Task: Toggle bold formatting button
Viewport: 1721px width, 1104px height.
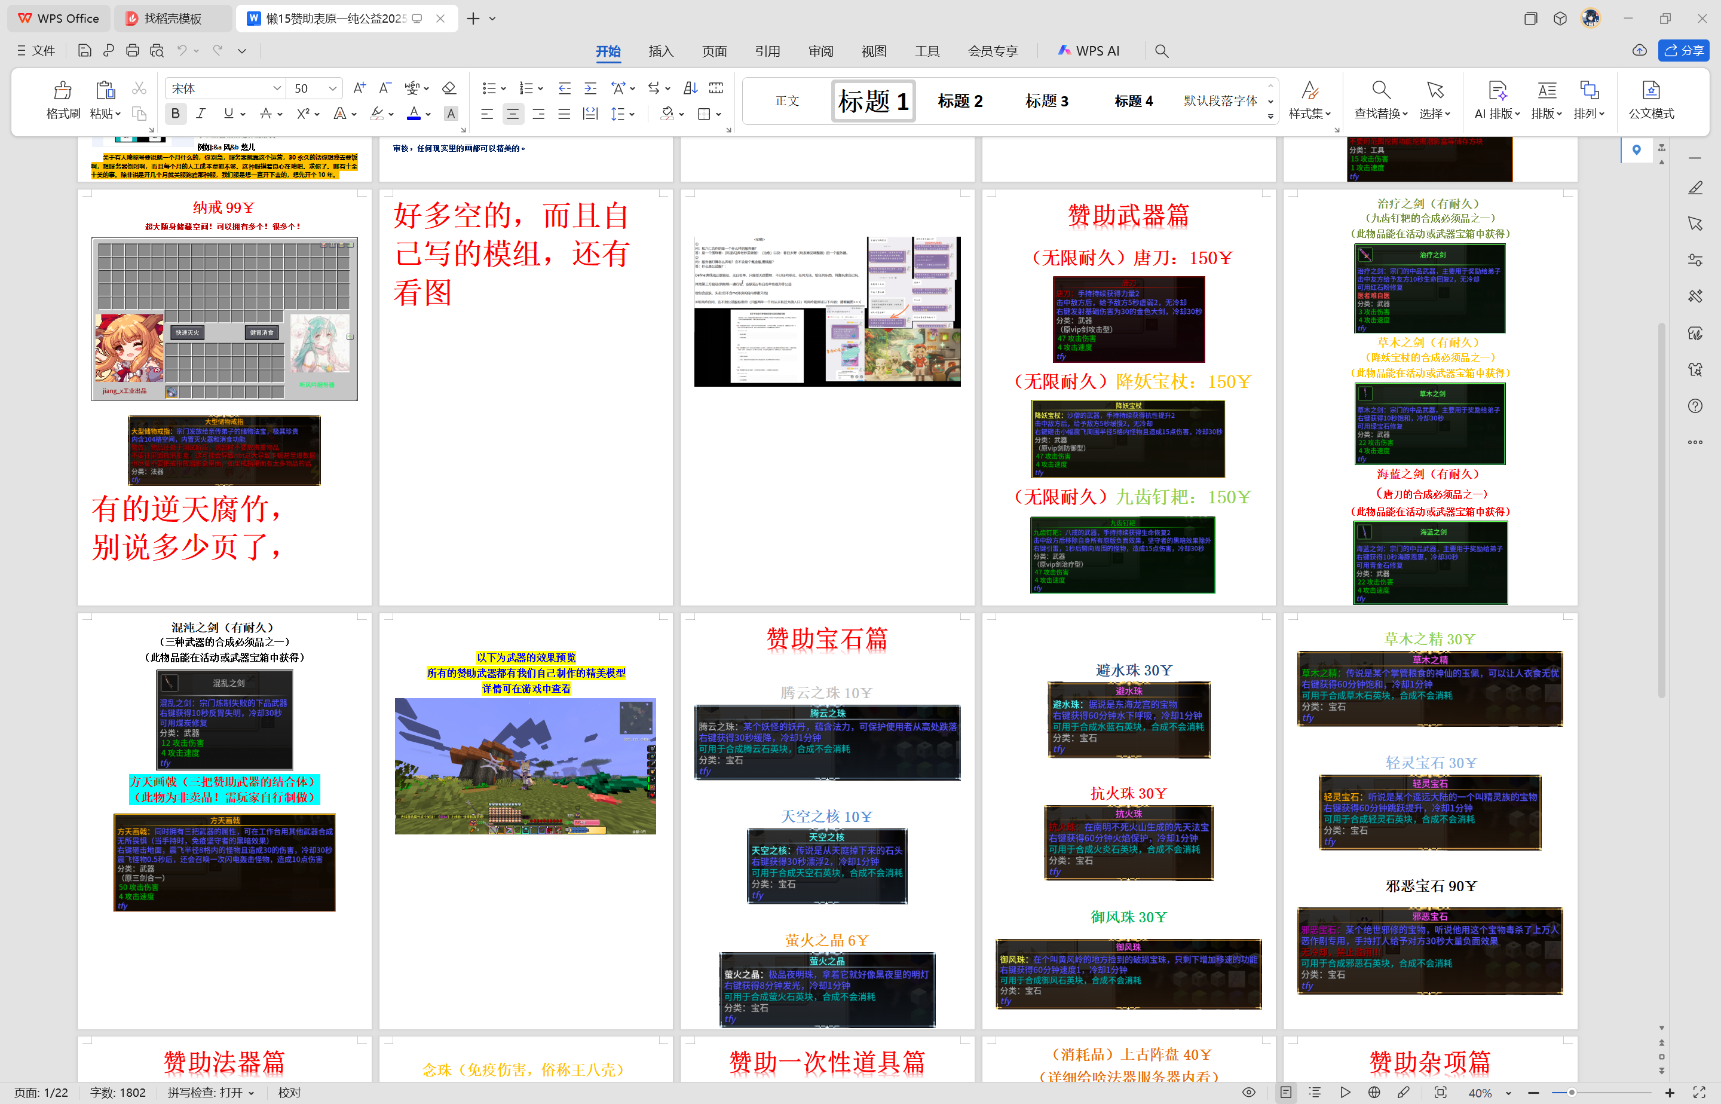Action: (x=176, y=113)
